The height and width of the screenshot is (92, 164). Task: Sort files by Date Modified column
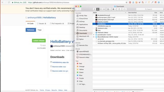pos(137,13)
